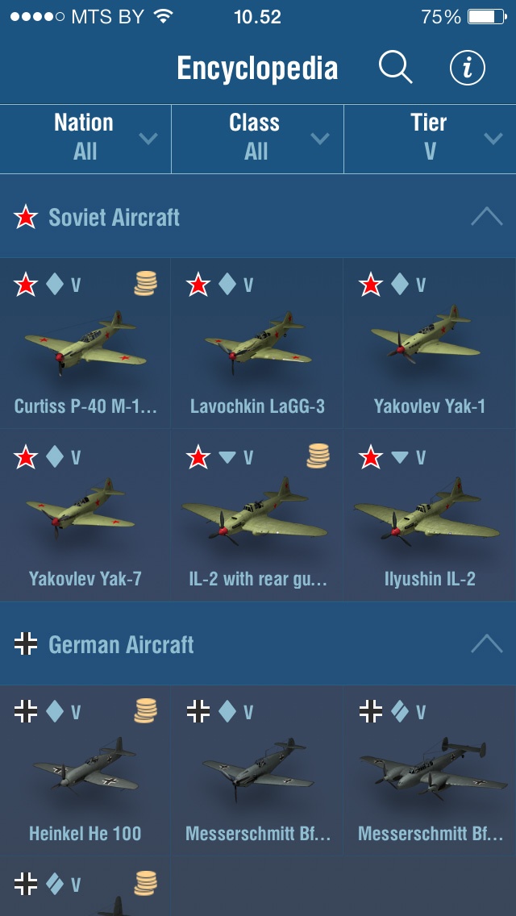Open the search magnifier icon
Image resolution: width=516 pixels, height=916 pixels.
coord(396,68)
